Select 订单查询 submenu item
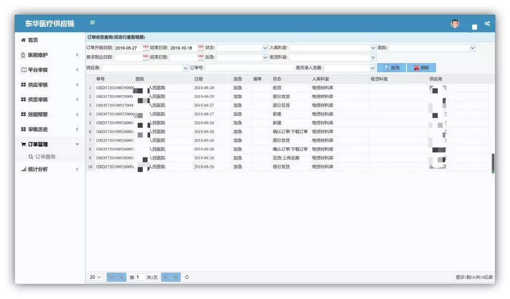The height and width of the screenshot is (299, 510). [x=45, y=157]
